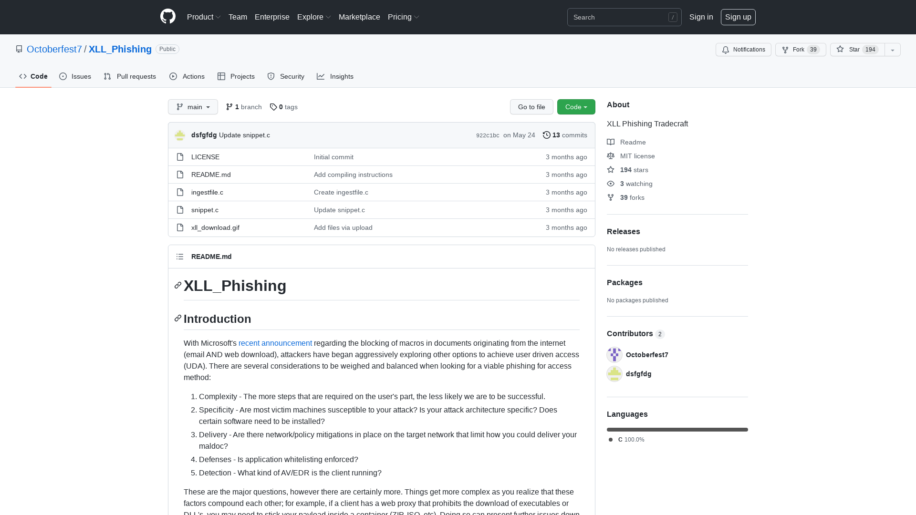Click the C language bar
Viewport: 916px width, 515px height.
(677, 430)
